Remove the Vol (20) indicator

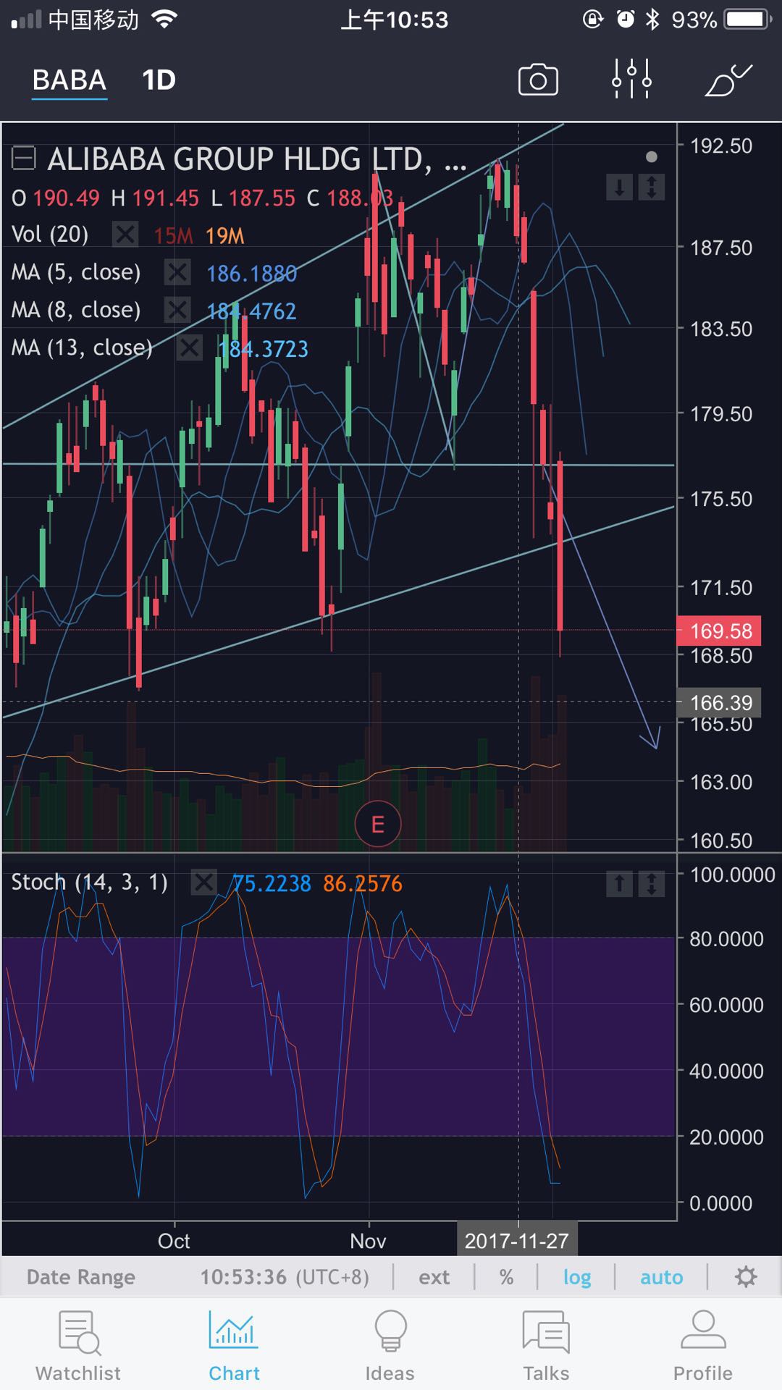(x=125, y=235)
